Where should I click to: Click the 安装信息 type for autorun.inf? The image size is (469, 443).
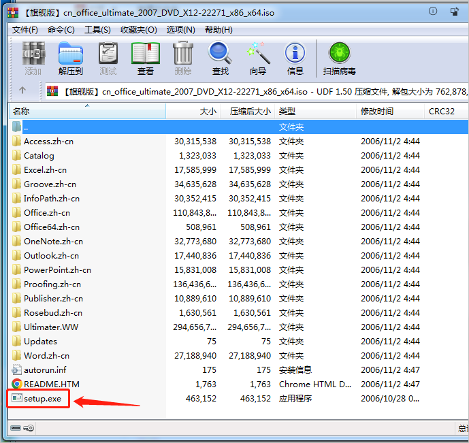pos(295,370)
